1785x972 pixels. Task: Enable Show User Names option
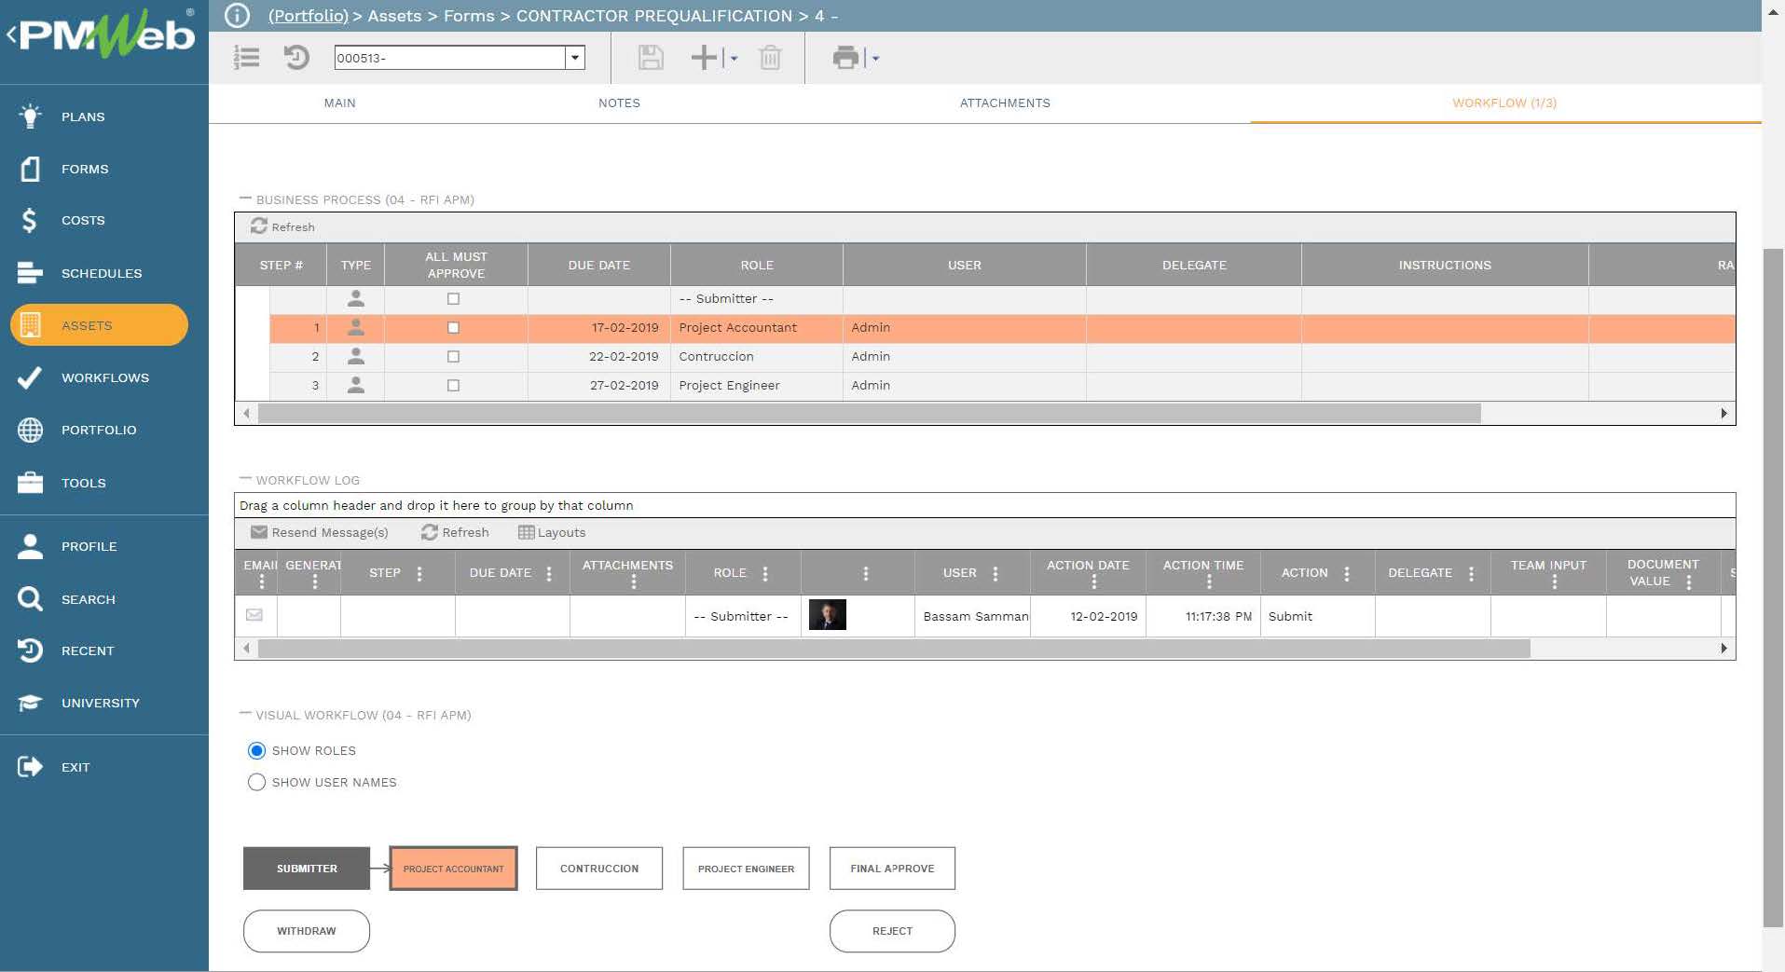pos(256,782)
